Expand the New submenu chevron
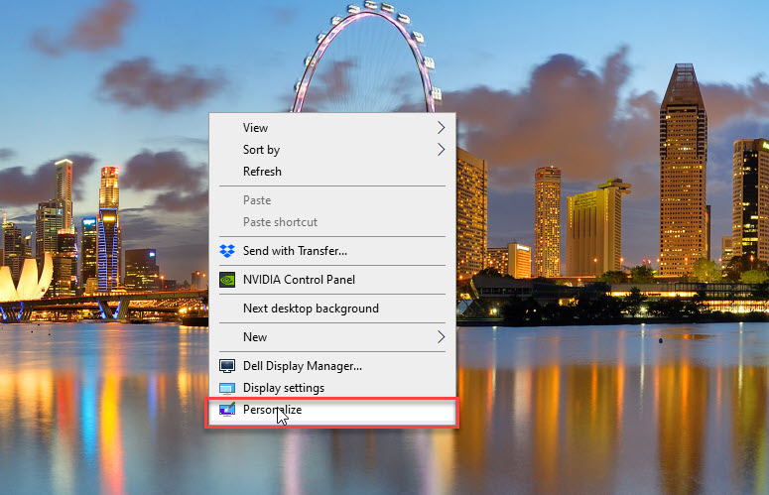This screenshot has width=769, height=495. click(441, 337)
